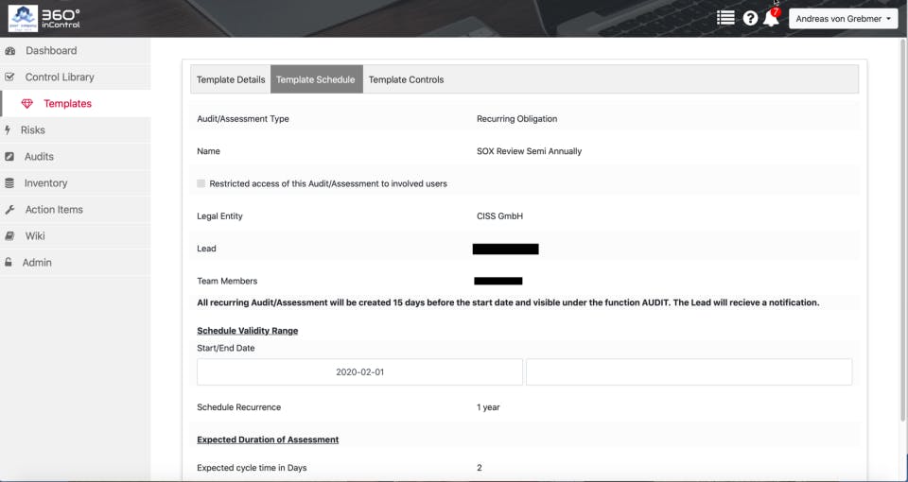Screen dimensions: 908x482
Task: Click the Control Library checkmark icon
Action: click(9, 77)
